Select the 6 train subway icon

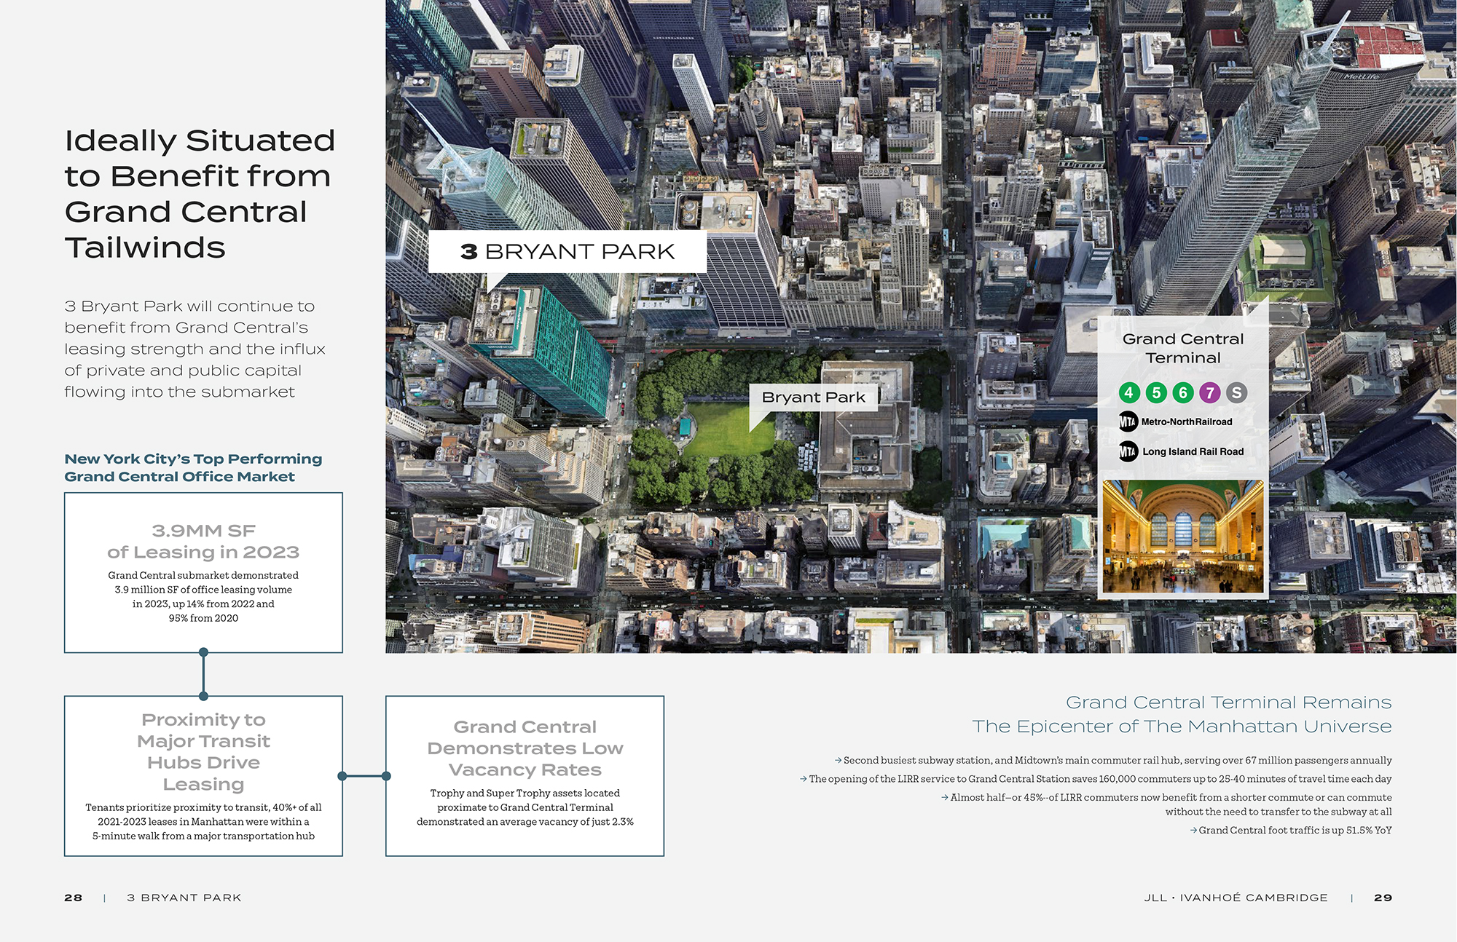coord(1182,393)
